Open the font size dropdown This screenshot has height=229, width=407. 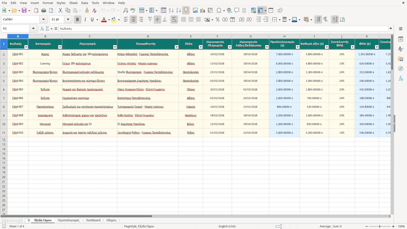coord(68,20)
